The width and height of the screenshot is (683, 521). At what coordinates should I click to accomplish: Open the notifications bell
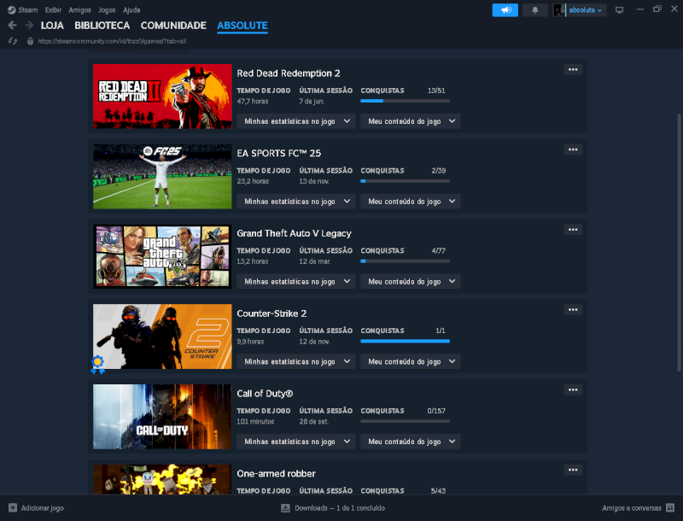point(535,10)
